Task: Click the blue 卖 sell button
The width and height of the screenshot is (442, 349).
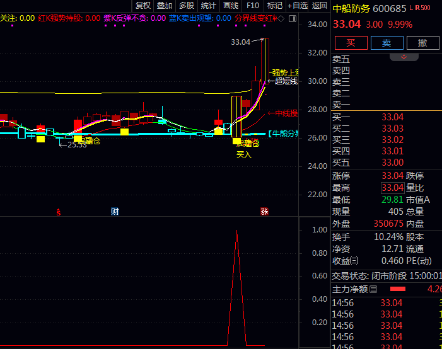Action: coord(387,43)
